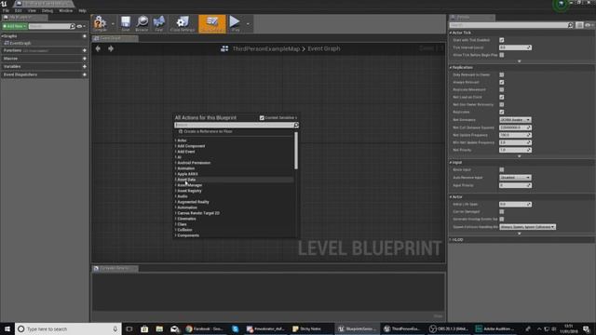This screenshot has width=596, height=335.
Task: Open Details property matrix grid icon
Action: (x=579, y=25)
